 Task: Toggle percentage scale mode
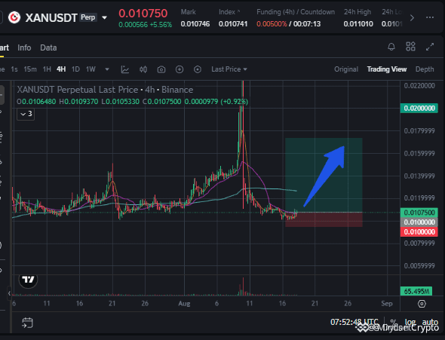pos(393,323)
